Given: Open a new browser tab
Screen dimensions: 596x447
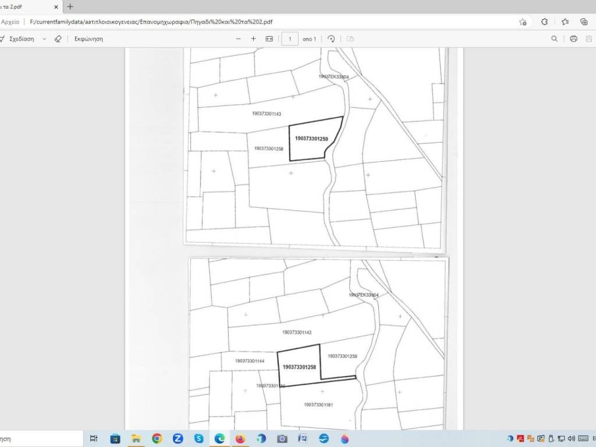Looking at the screenshot, I should (x=70, y=6).
